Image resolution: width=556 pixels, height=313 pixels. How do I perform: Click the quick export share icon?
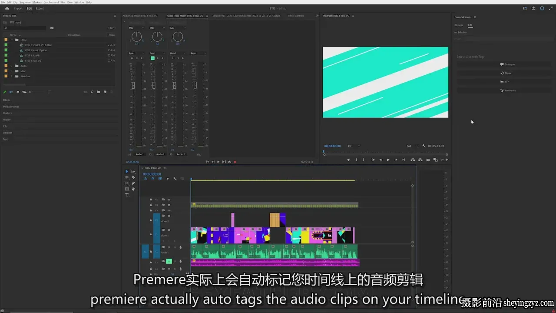533,8
